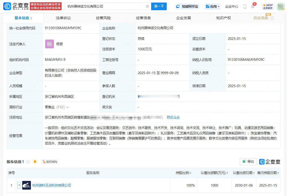Click the 杨 avatar of legal representative
Image resolution: width=287 pixels, height=196 pixels.
click(50, 44)
